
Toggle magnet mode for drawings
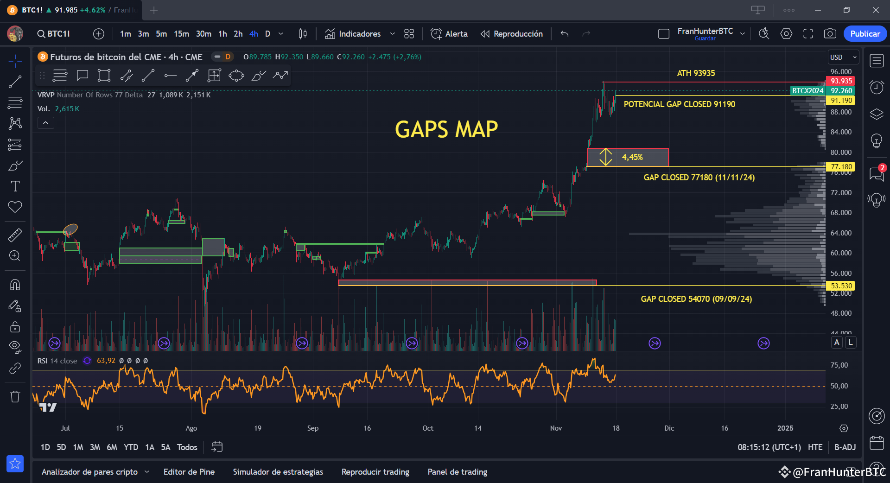(15, 285)
